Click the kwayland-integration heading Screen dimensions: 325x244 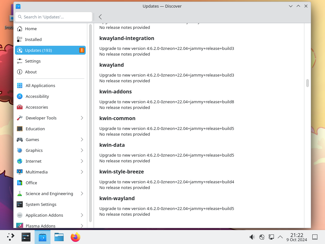127,38
